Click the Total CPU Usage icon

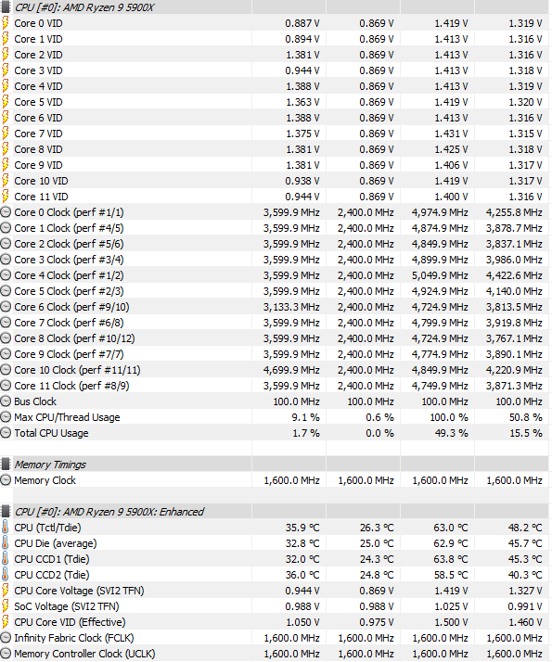[x=6, y=433]
